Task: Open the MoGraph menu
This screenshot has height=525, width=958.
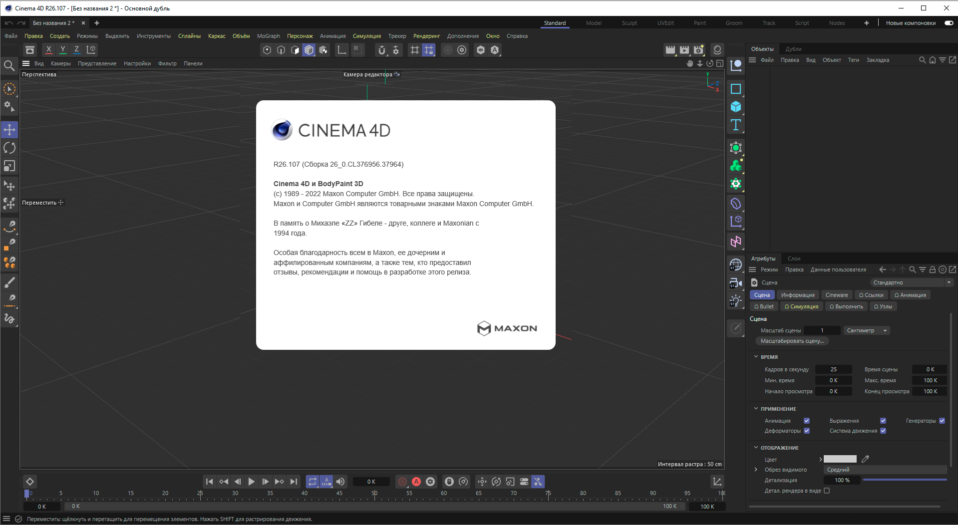Action: pyautogui.click(x=268, y=36)
